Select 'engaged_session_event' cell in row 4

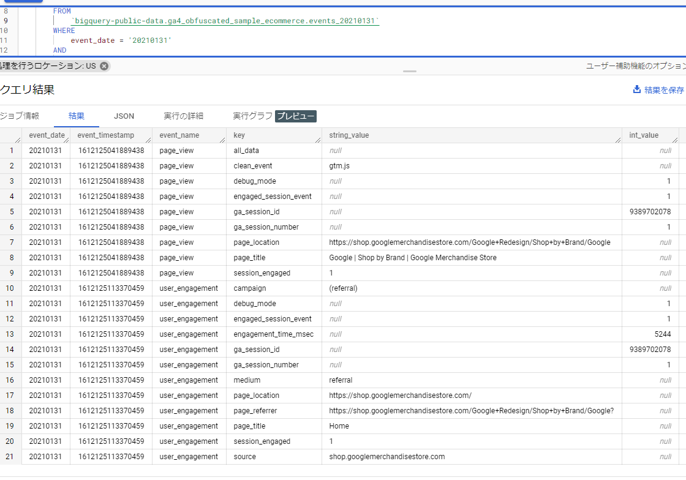(273, 197)
